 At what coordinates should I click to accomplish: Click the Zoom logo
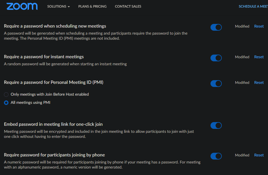[x=22, y=6]
